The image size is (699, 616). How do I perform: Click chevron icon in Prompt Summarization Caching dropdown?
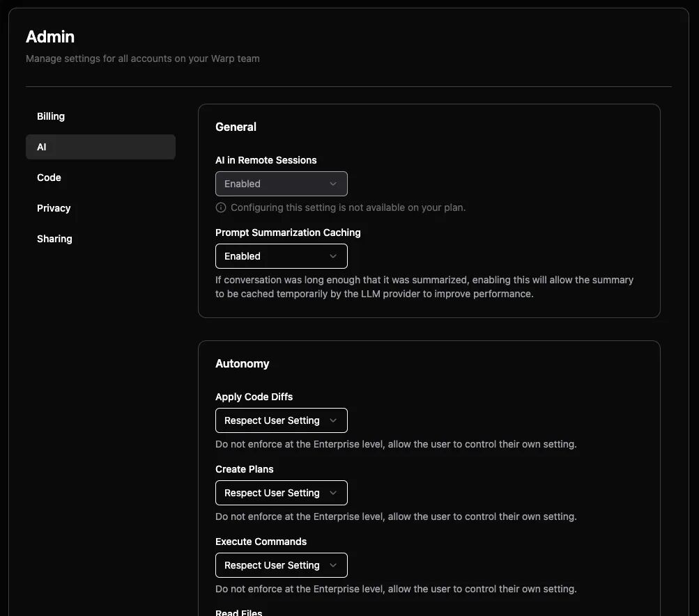coord(333,256)
